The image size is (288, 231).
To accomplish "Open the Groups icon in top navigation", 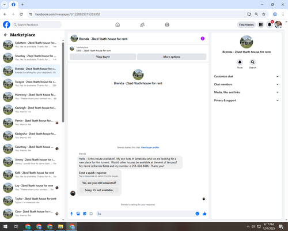I will (167, 25).
